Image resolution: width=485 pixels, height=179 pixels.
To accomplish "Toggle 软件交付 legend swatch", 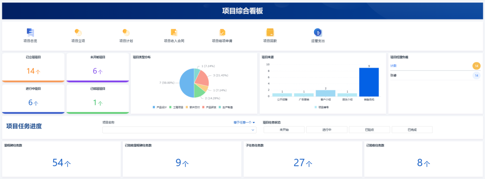I will (x=187, y=107).
